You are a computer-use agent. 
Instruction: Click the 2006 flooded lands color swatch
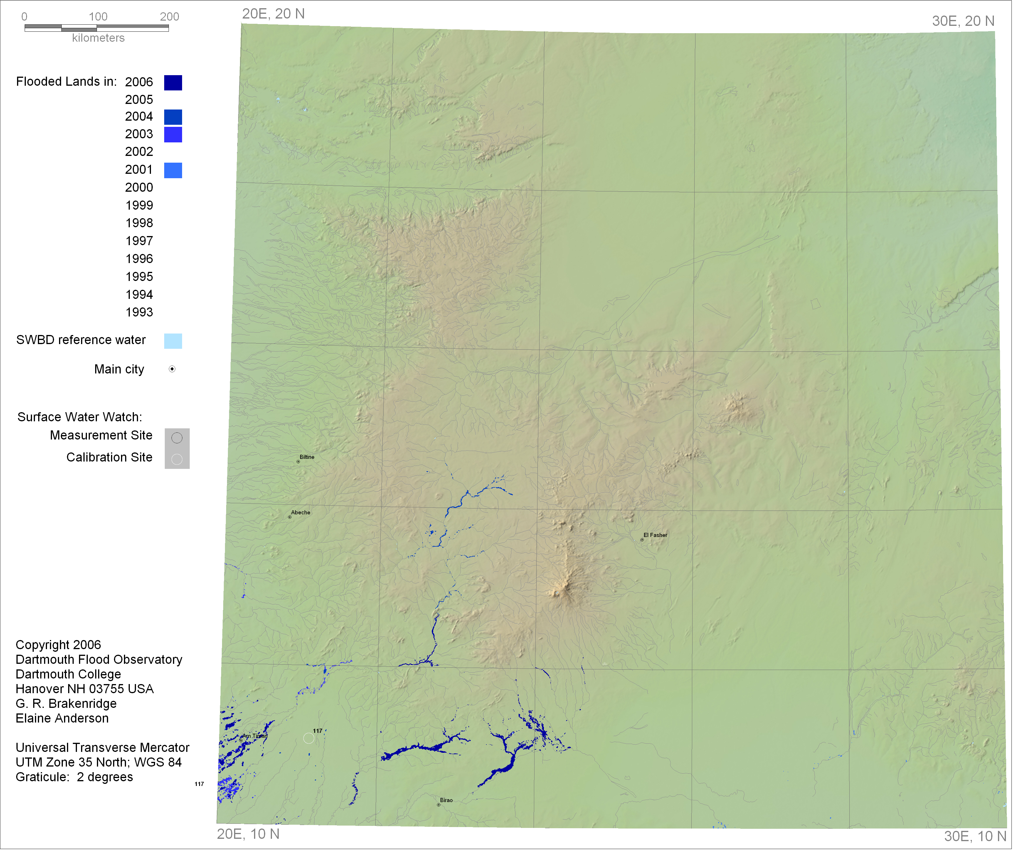coord(174,83)
